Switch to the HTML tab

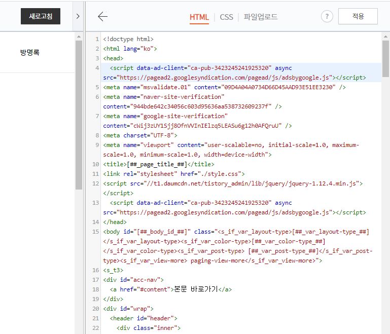[199, 17]
